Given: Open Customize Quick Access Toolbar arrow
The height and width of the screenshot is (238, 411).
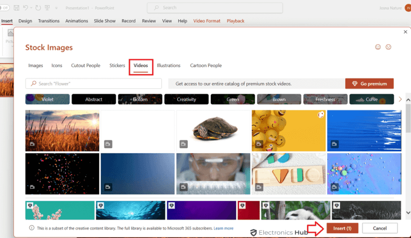Looking at the screenshot, I should tap(56, 8).
